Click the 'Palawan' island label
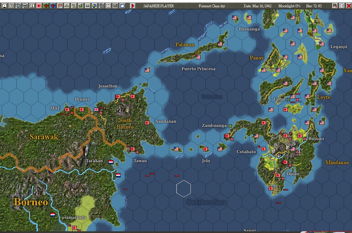Viewport: 352px width, 233px height. click(x=185, y=45)
